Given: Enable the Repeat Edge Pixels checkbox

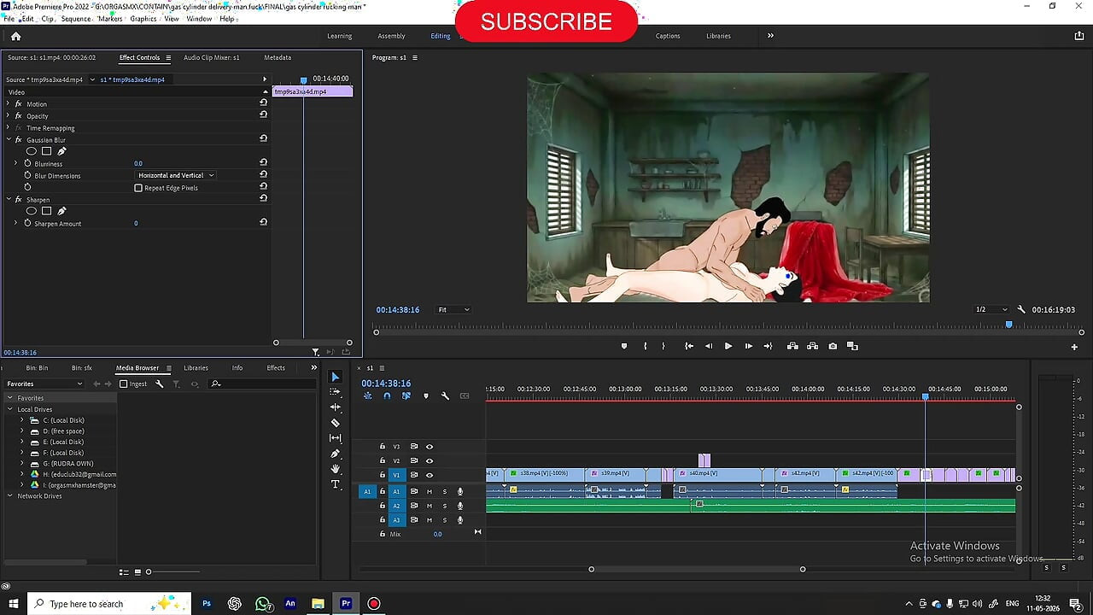Looking at the screenshot, I should (138, 188).
